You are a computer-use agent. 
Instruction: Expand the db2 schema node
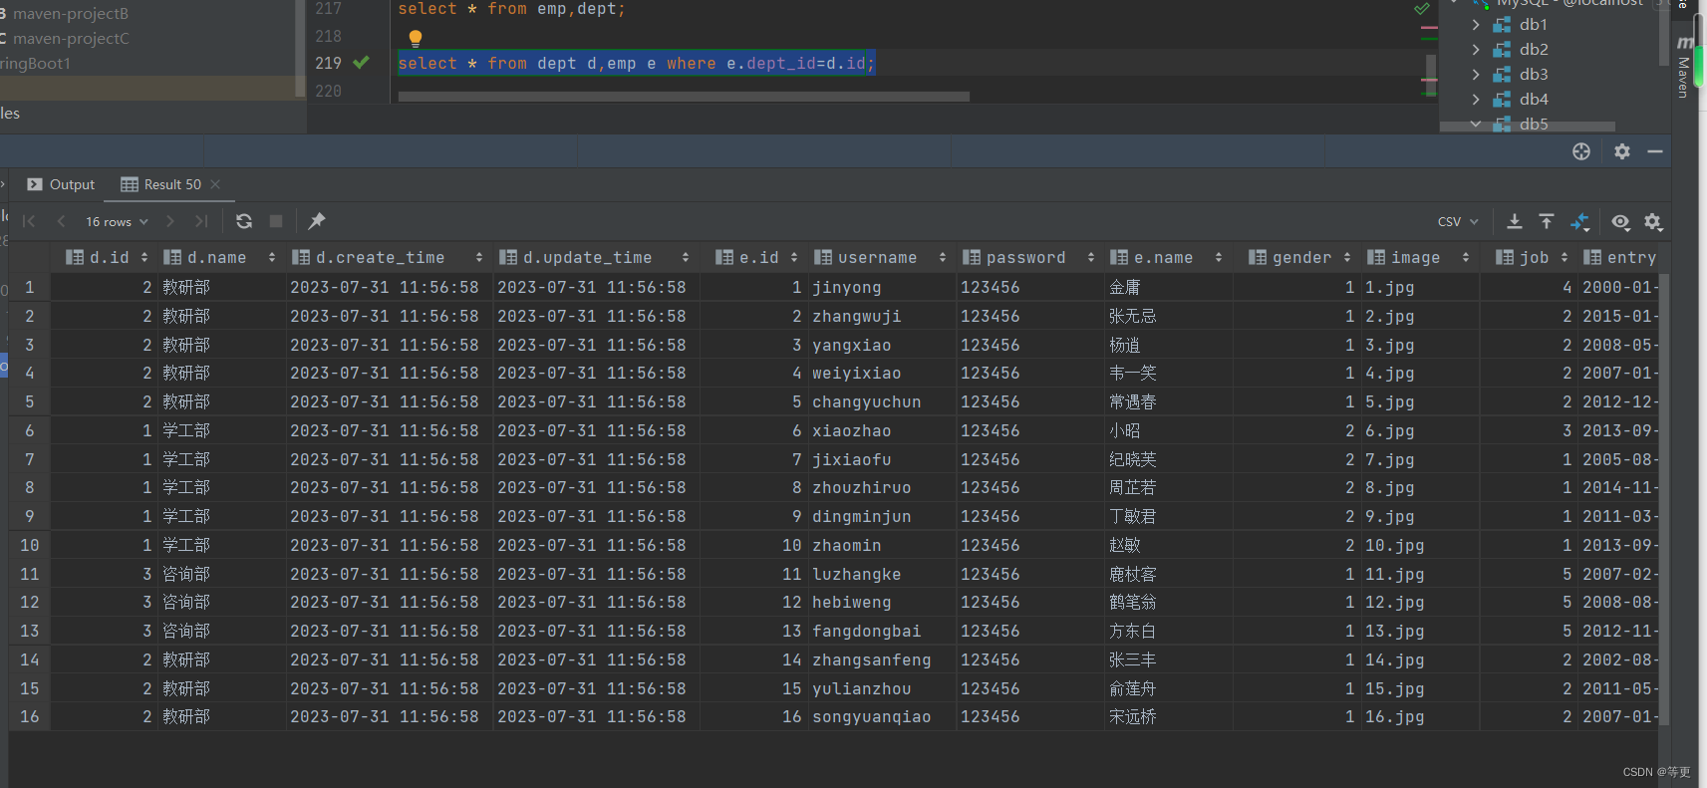tap(1476, 49)
